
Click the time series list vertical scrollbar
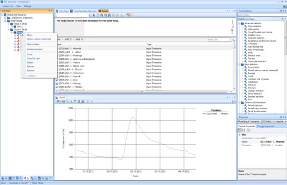point(234,66)
